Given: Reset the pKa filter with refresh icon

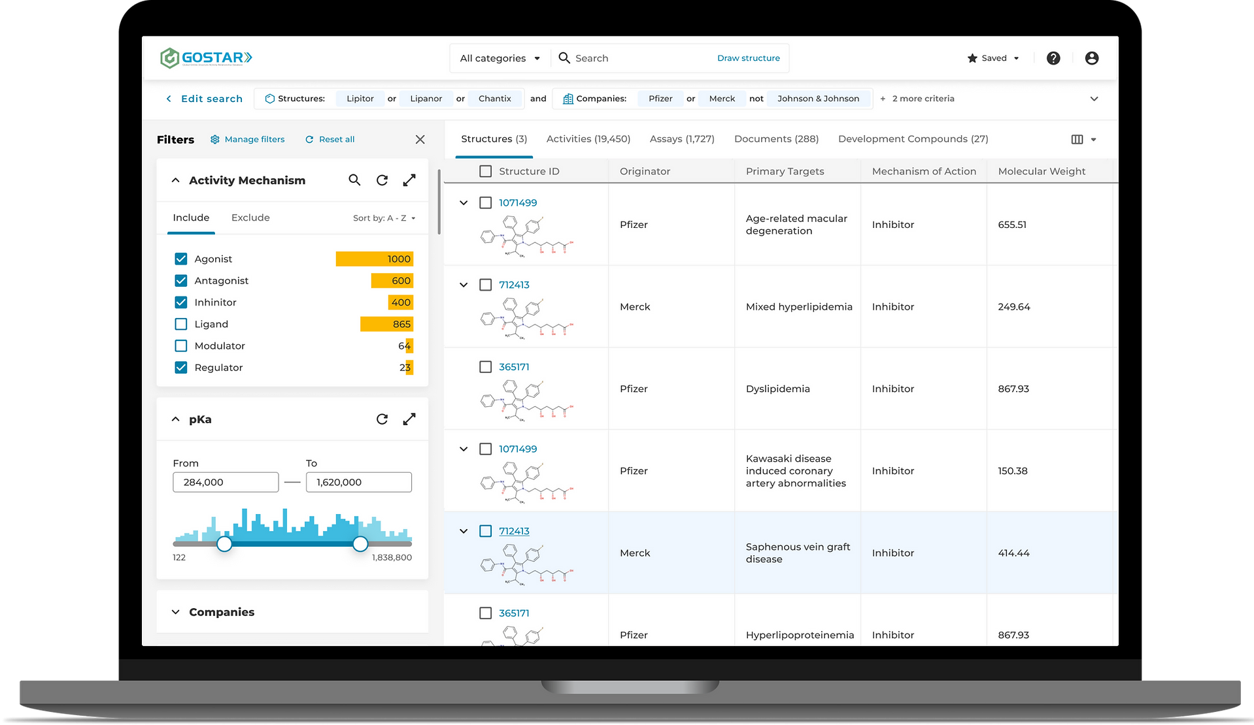Looking at the screenshot, I should pyautogui.click(x=382, y=419).
